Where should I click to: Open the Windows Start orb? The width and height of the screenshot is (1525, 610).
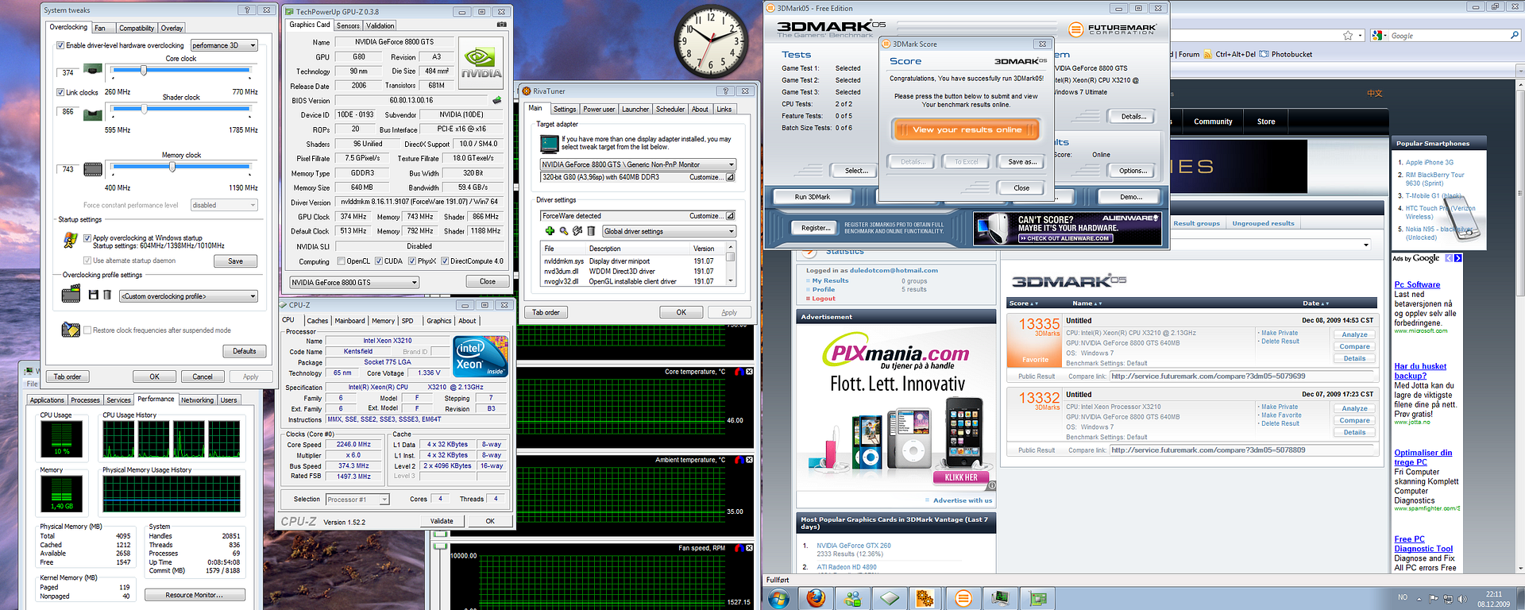point(778,598)
